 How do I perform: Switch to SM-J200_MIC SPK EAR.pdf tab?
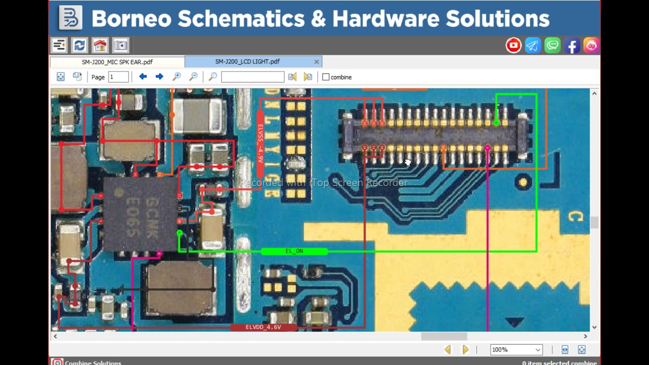[x=117, y=62]
